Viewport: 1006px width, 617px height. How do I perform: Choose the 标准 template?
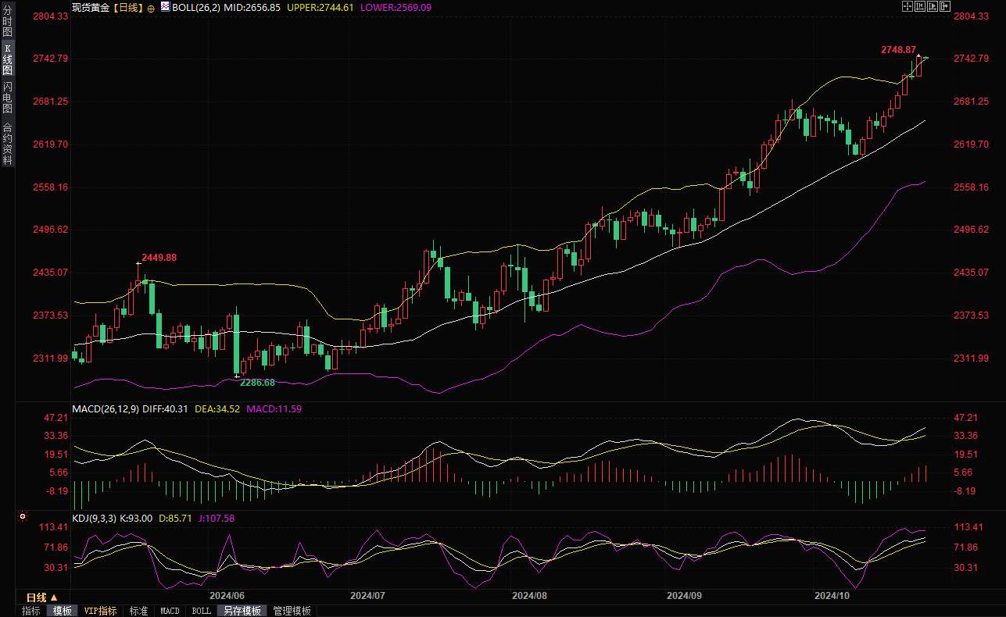138,611
